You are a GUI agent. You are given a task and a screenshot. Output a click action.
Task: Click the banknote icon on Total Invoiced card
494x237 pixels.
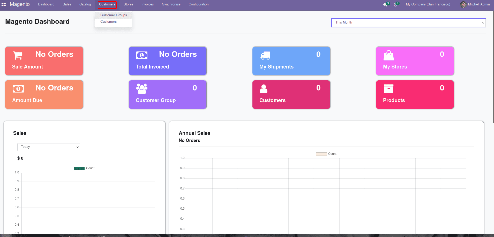142,55
